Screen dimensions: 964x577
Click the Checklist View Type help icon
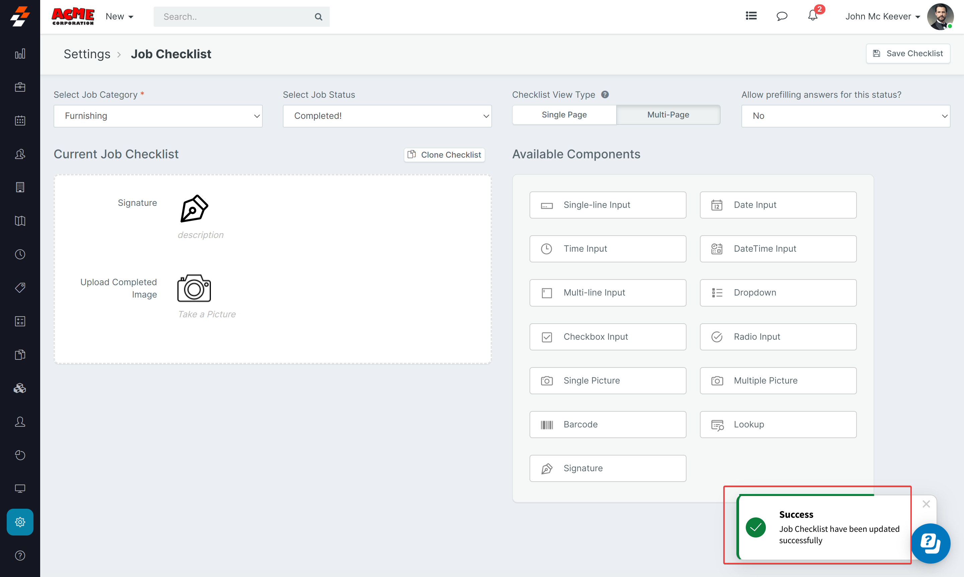(605, 94)
